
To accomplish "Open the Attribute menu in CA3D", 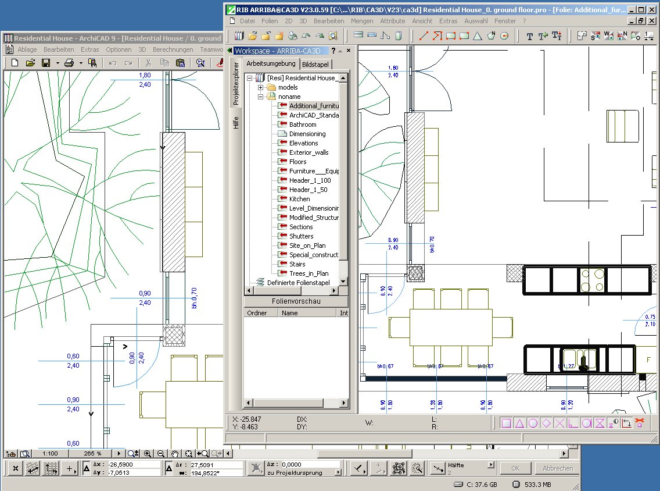I will [x=392, y=21].
